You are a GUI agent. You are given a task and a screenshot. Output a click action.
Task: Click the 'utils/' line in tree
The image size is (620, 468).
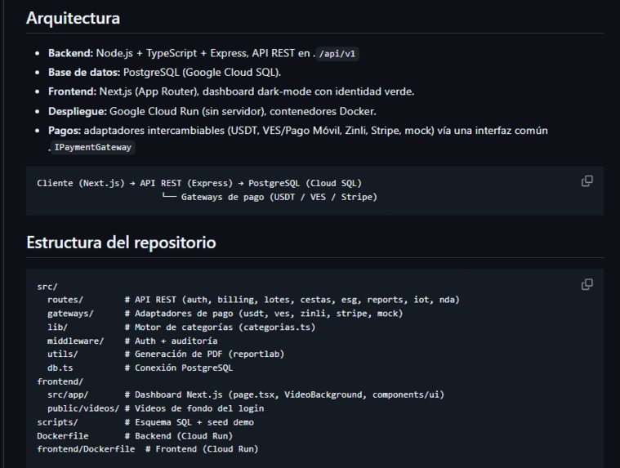166,354
